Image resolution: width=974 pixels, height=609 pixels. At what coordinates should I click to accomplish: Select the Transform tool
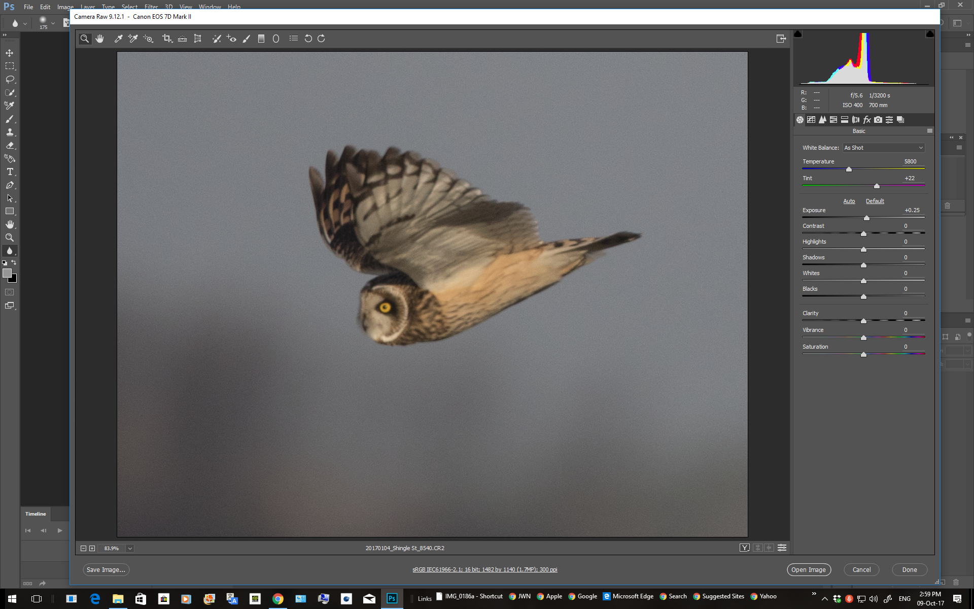198,39
